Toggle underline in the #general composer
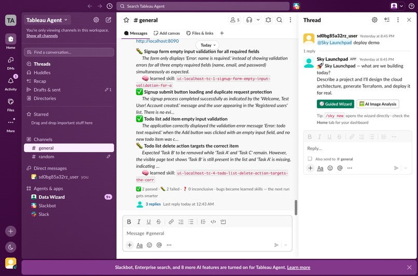The image size is (418, 276). pos(149,222)
